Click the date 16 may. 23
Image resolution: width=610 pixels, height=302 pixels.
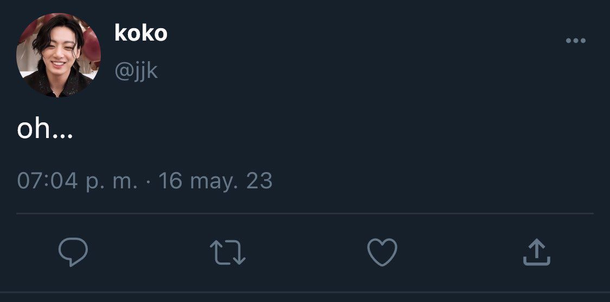[x=215, y=181]
